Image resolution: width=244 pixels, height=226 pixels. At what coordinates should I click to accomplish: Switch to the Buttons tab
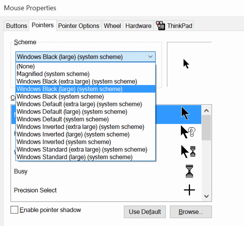click(x=16, y=26)
